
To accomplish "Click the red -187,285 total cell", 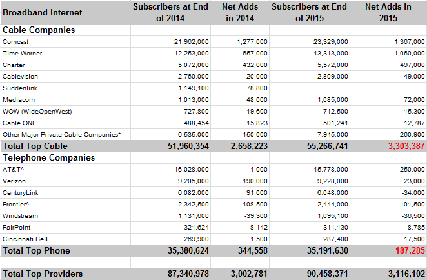I will [409, 251].
